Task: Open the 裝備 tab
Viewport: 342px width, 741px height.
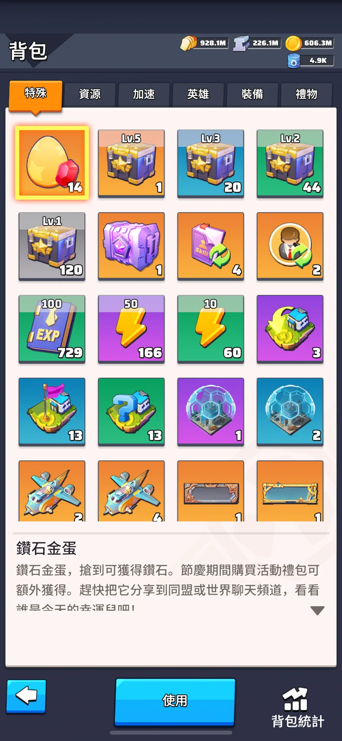Action: [x=252, y=94]
